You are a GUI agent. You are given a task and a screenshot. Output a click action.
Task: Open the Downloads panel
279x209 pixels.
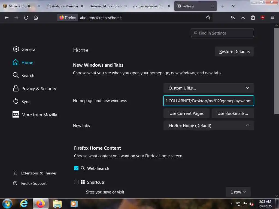[243, 17]
